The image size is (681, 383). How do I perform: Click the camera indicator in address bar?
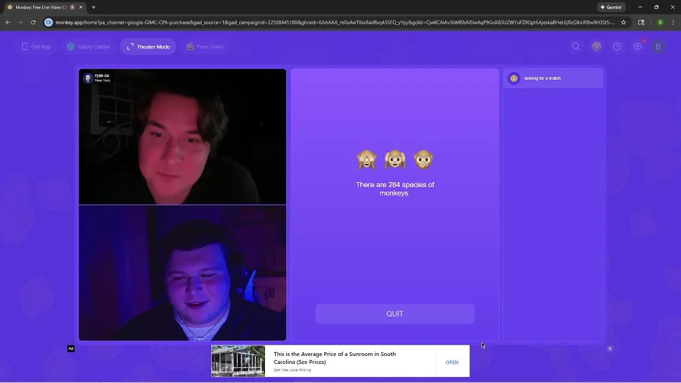point(48,22)
